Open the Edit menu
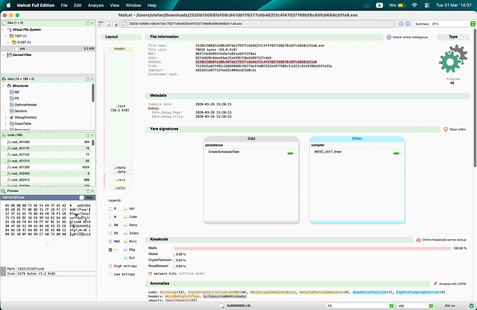The image size is (477, 310). click(78, 5)
